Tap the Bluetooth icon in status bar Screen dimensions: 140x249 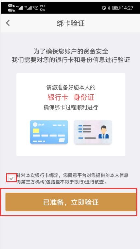[109, 8]
